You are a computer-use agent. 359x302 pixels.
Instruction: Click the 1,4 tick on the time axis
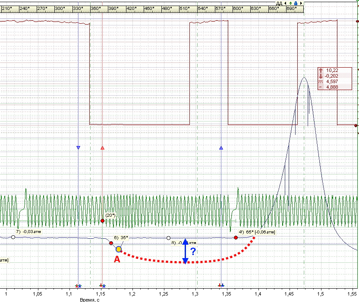tap(258, 294)
